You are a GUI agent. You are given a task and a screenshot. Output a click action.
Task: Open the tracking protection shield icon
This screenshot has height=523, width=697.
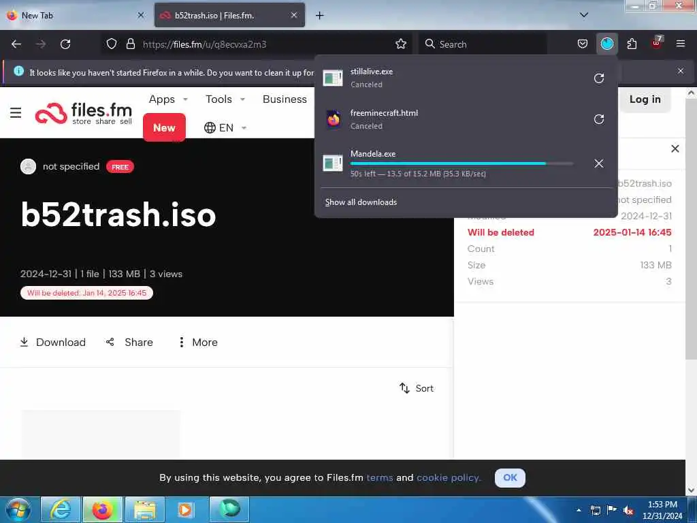[112, 44]
